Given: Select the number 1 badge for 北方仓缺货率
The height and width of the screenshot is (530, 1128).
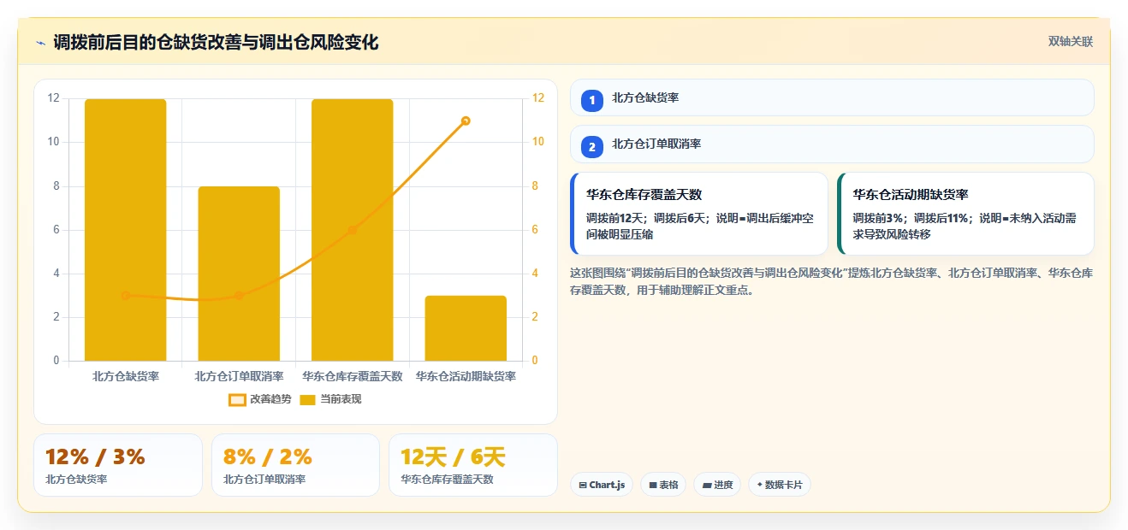Looking at the screenshot, I should click(x=591, y=101).
